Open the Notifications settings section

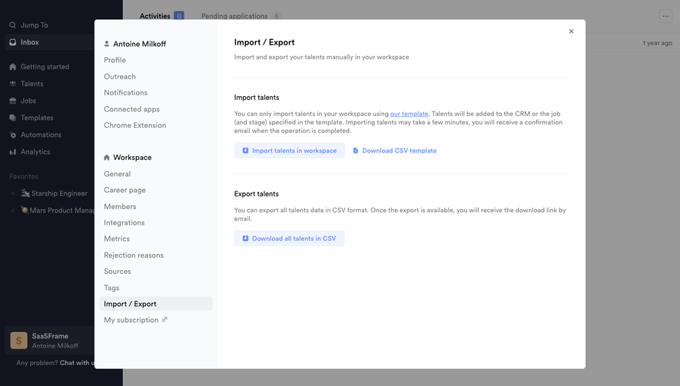coord(126,92)
